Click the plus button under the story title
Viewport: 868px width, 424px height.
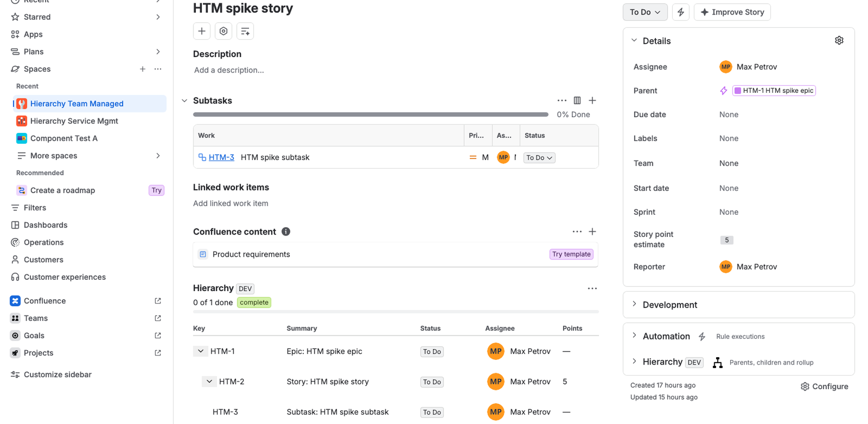coord(201,31)
